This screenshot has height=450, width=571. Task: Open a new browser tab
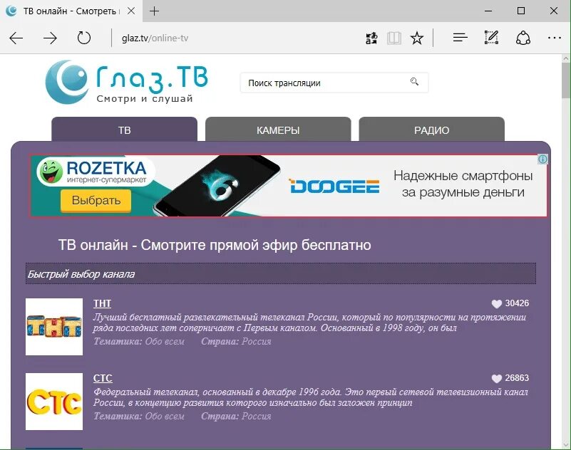[x=155, y=11]
